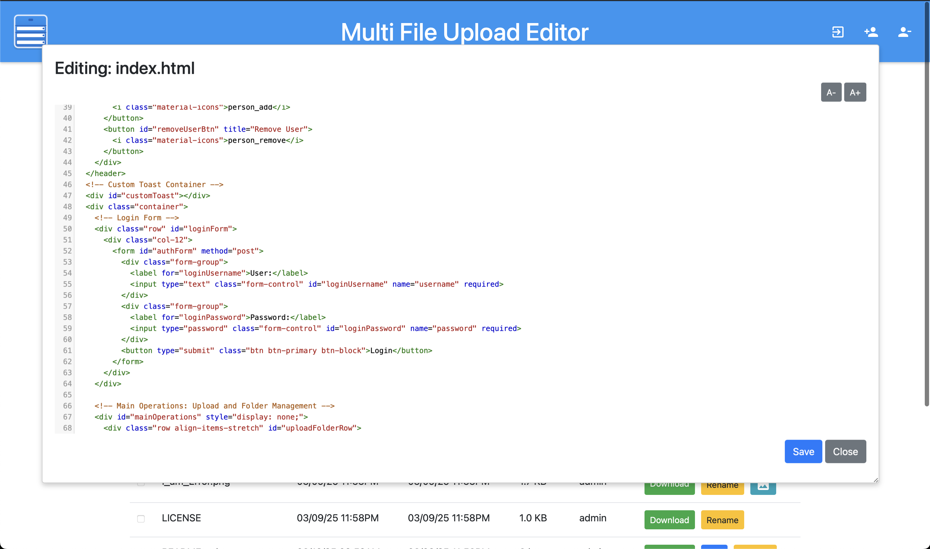Click line 67 mainOperations div code
930x549 pixels.
pyautogui.click(x=201, y=417)
